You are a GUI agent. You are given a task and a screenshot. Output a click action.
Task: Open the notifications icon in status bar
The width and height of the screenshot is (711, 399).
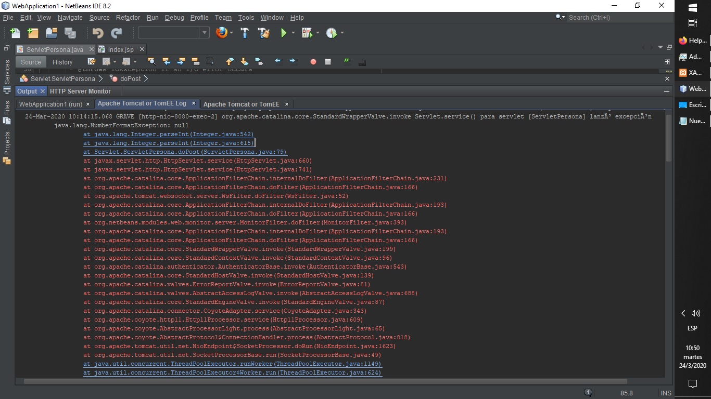589,393
